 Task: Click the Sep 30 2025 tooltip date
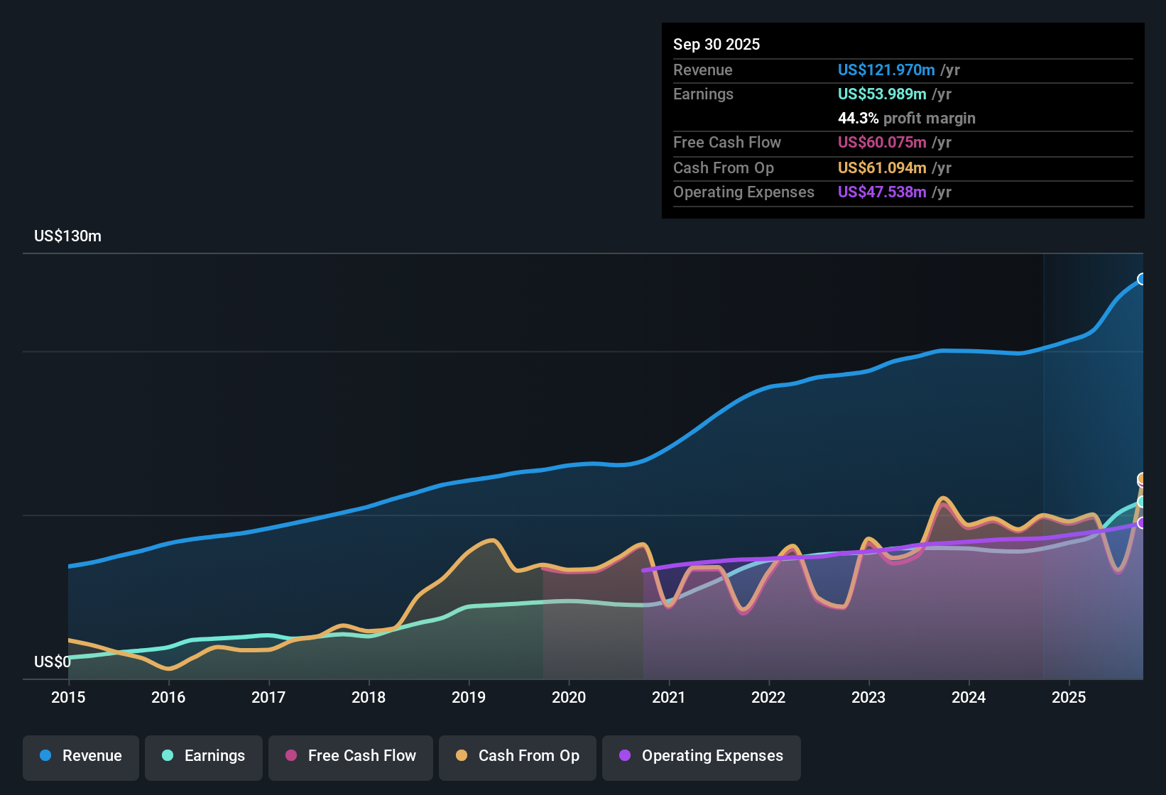pos(717,44)
